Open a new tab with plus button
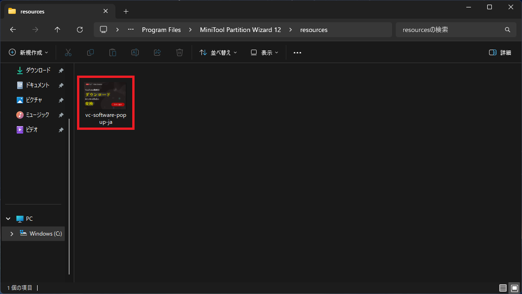 [x=126, y=12]
